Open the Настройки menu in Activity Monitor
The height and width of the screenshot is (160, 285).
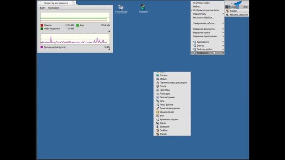(x=53, y=8)
